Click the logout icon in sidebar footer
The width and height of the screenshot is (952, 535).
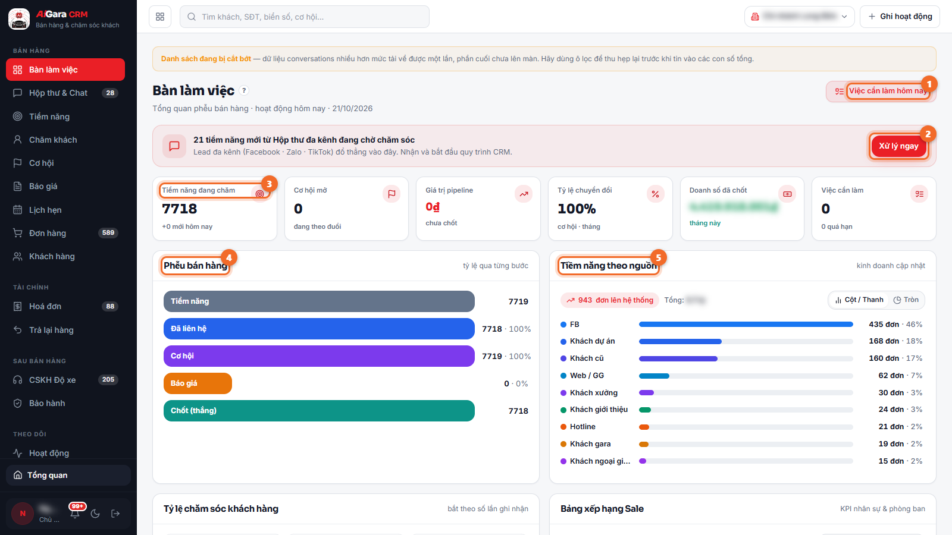(x=115, y=514)
